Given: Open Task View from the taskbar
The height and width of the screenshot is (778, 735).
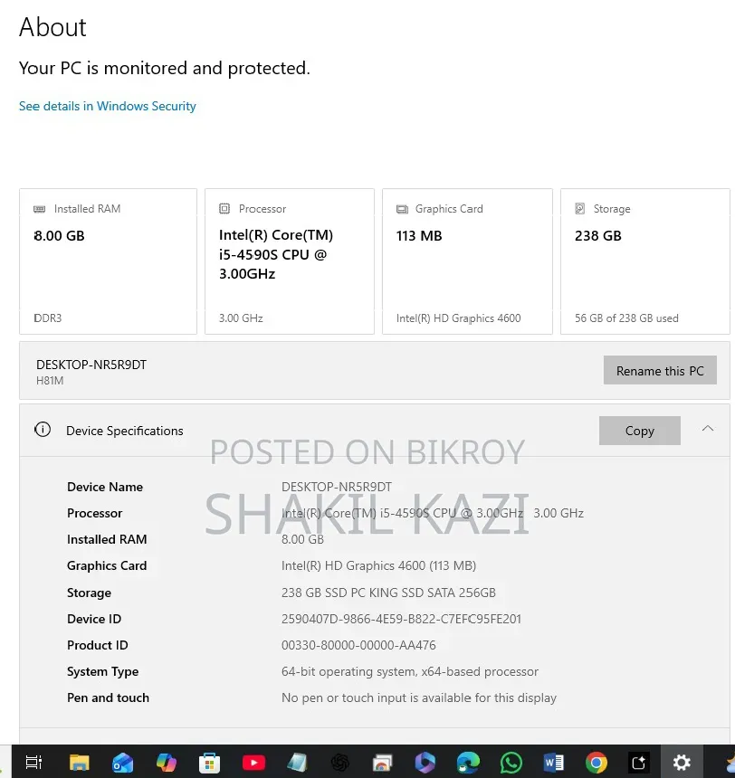Looking at the screenshot, I should click(33, 762).
